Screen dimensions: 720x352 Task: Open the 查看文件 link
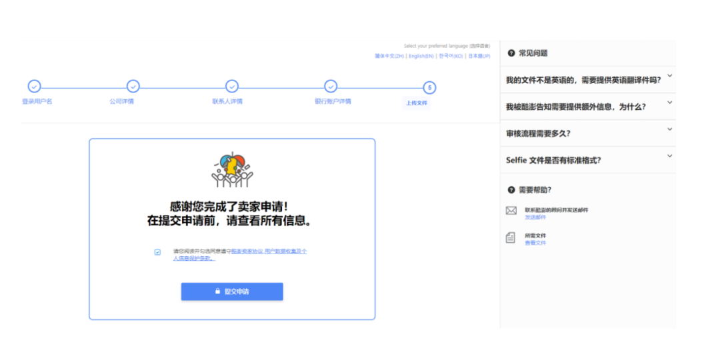pos(535,243)
